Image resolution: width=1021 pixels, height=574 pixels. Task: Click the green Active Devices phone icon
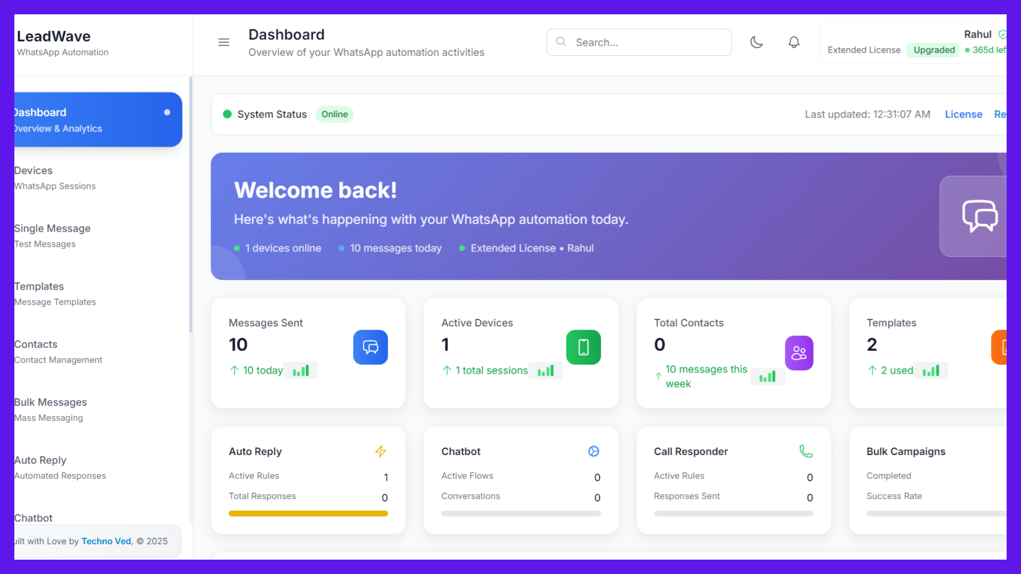click(x=583, y=347)
